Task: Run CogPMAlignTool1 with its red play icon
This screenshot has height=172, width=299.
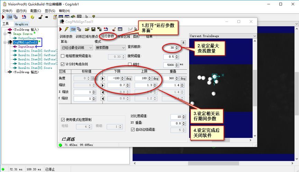Action: click(x=61, y=29)
